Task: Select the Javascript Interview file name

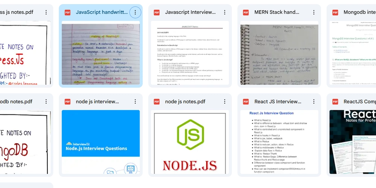Action: 190,12
